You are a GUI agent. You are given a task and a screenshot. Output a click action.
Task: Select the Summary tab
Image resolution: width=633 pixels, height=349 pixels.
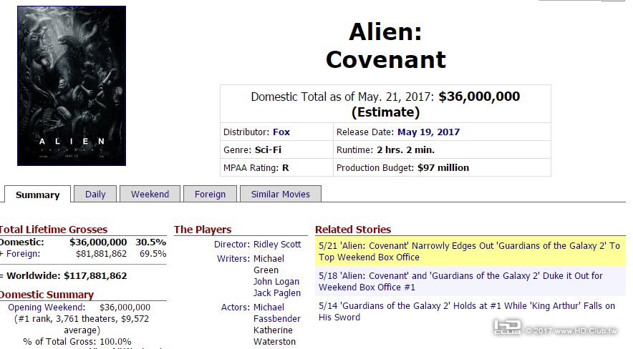pos(37,195)
